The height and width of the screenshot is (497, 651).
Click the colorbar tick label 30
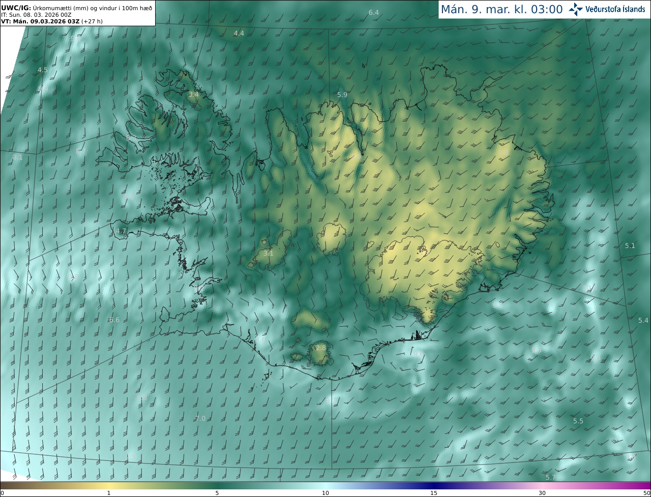click(542, 493)
